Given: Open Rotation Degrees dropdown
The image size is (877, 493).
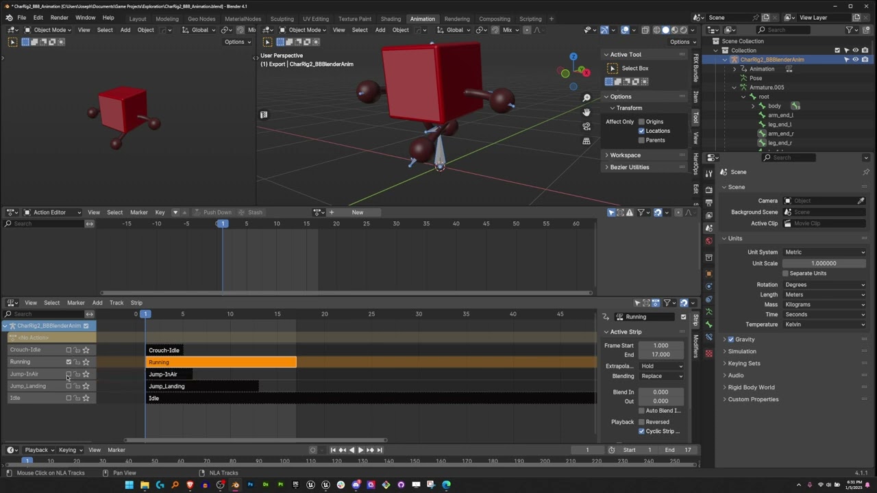Looking at the screenshot, I should tap(825, 285).
